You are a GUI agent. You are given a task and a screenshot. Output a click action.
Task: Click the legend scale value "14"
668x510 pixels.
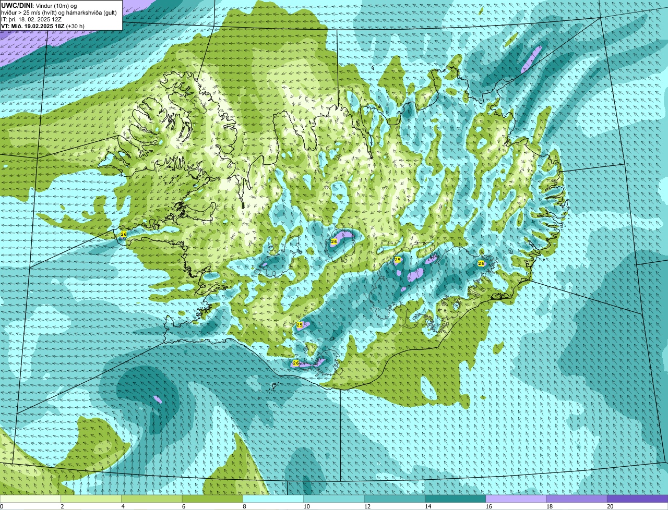coord(427,506)
